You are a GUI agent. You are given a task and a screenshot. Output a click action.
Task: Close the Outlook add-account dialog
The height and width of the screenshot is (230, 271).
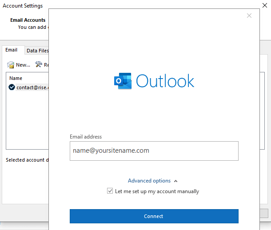(x=249, y=16)
